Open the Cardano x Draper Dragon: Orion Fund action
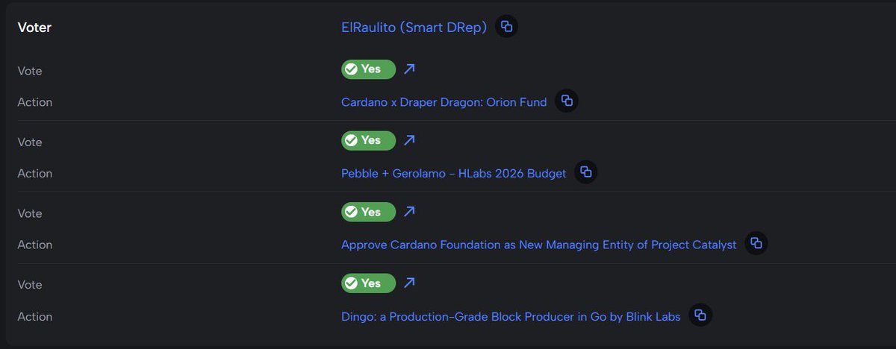Image resolution: width=896 pixels, height=349 pixels. (444, 102)
